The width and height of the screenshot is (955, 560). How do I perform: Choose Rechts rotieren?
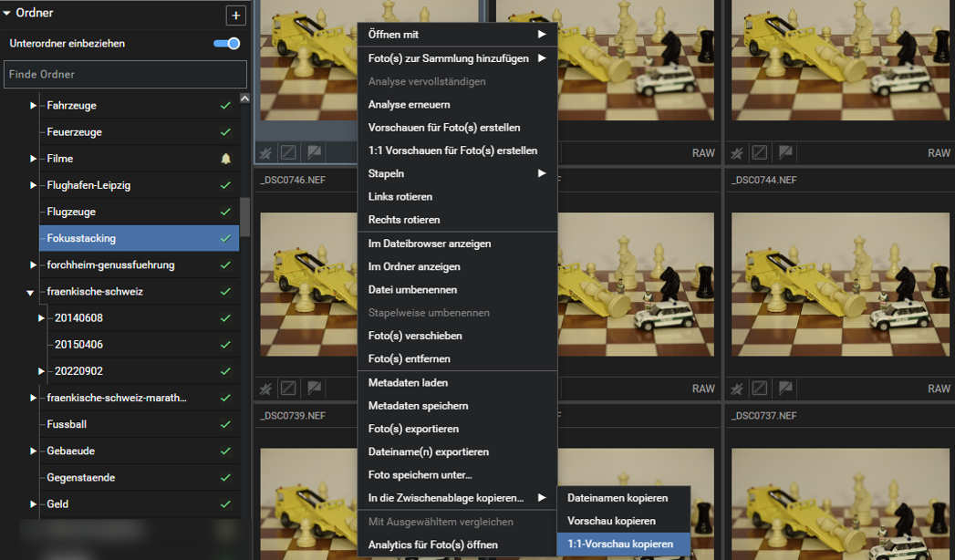pos(457,220)
